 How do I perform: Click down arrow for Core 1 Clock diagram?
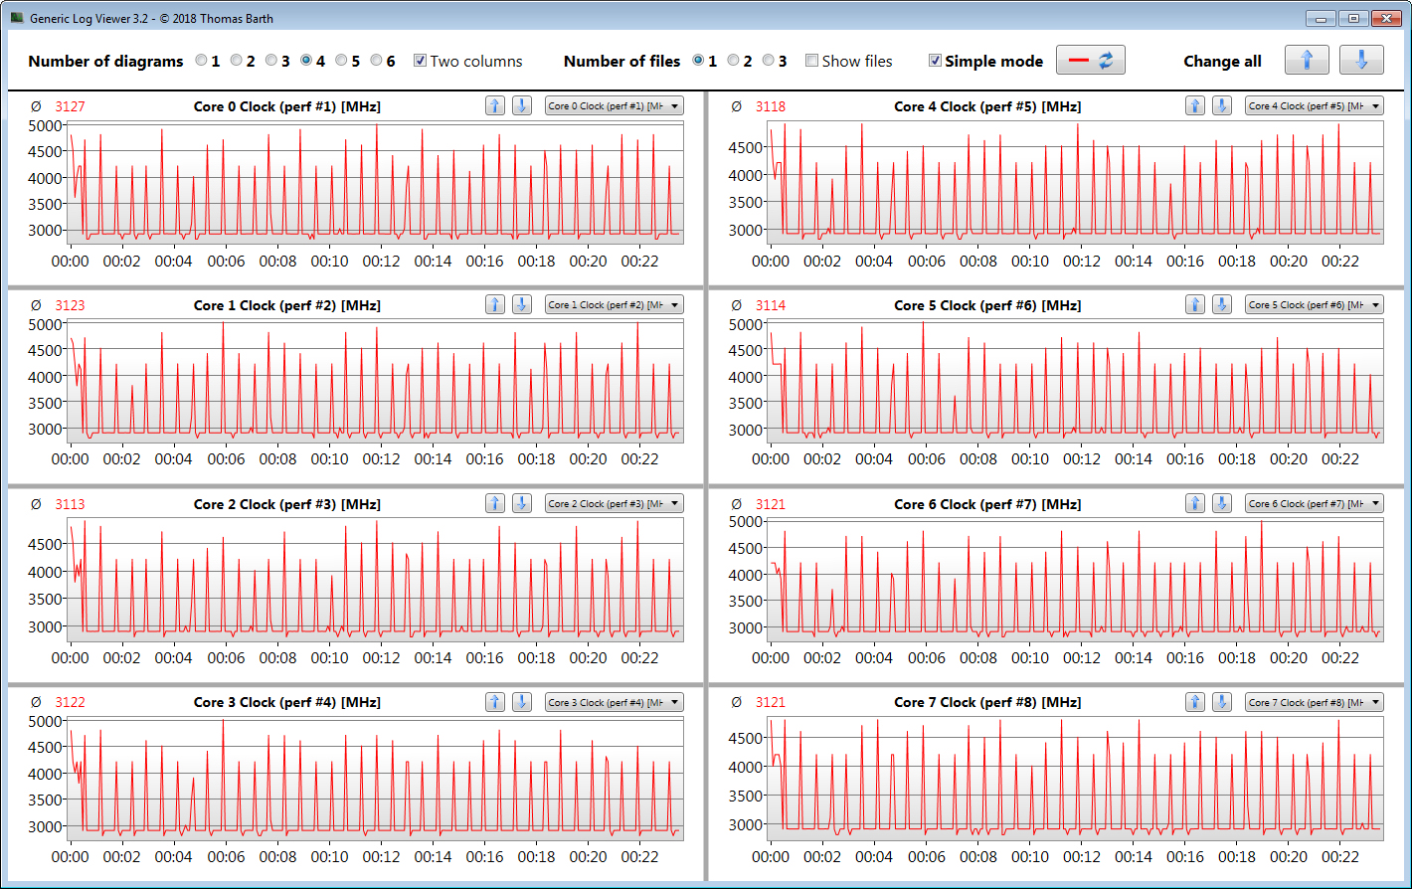click(521, 305)
